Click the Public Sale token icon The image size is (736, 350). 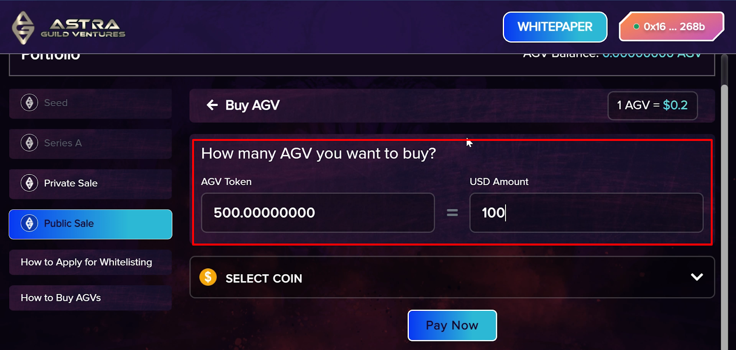click(29, 223)
